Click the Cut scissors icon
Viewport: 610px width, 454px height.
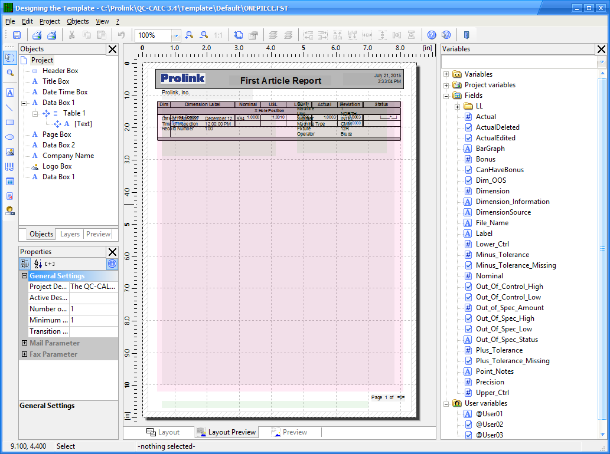71,35
